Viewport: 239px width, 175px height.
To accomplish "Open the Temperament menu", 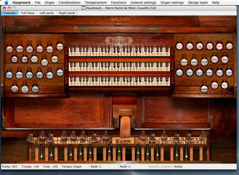I will [x=96, y=3].
